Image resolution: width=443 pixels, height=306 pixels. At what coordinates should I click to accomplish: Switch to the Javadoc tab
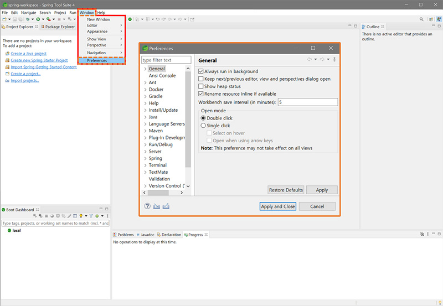145,235
